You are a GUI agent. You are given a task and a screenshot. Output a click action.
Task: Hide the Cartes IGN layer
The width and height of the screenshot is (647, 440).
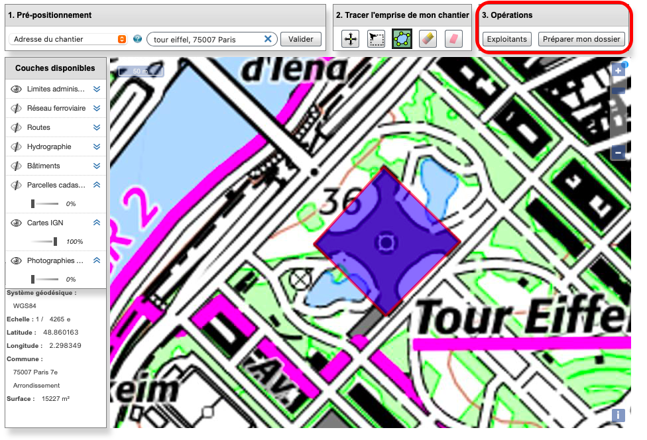coord(16,223)
